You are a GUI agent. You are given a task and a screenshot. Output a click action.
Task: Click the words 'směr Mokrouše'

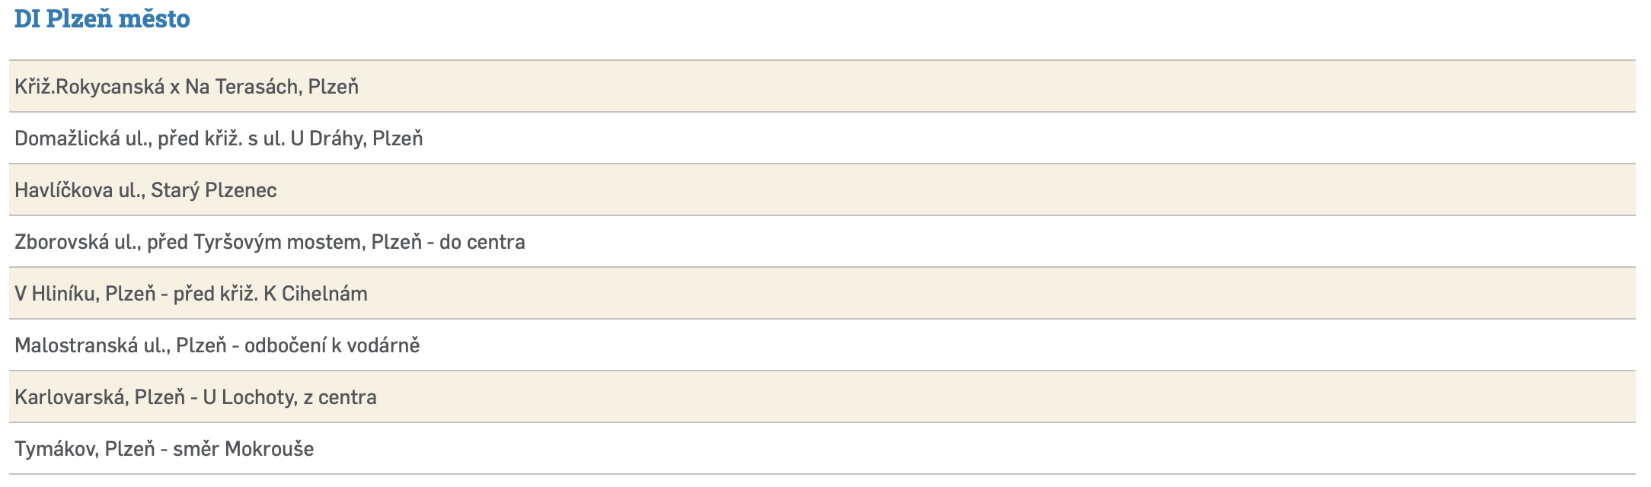(x=243, y=449)
